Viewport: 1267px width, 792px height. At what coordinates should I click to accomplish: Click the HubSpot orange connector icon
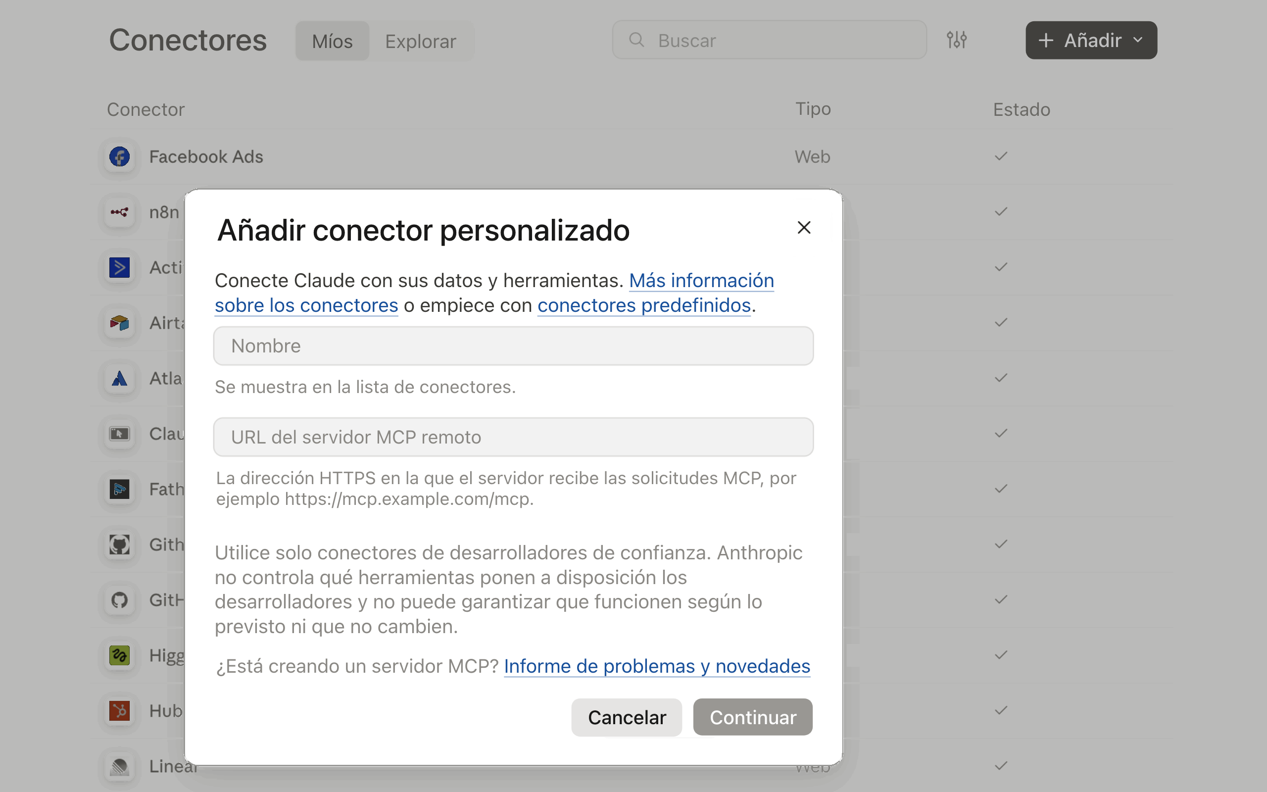tap(119, 711)
